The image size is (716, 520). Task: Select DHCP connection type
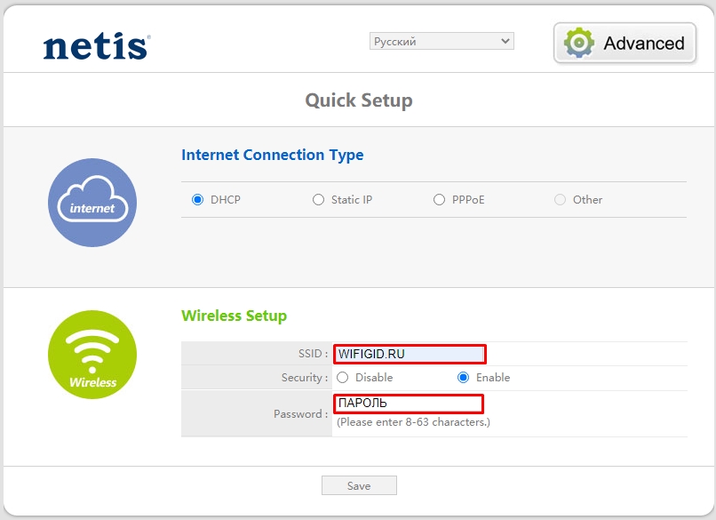(198, 200)
